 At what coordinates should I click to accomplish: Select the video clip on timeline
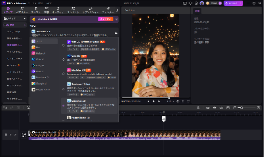click(125, 135)
